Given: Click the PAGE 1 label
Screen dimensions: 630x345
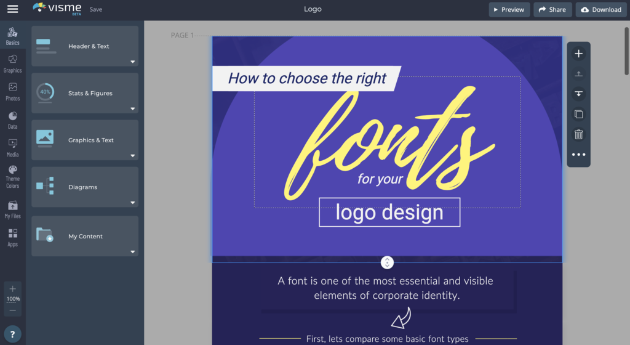Looking at the screenshot, I should click(x=182, y=35).
